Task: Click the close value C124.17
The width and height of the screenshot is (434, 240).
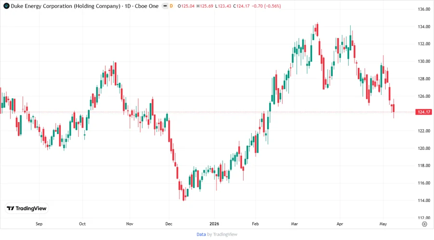Action: pos(242,6)
